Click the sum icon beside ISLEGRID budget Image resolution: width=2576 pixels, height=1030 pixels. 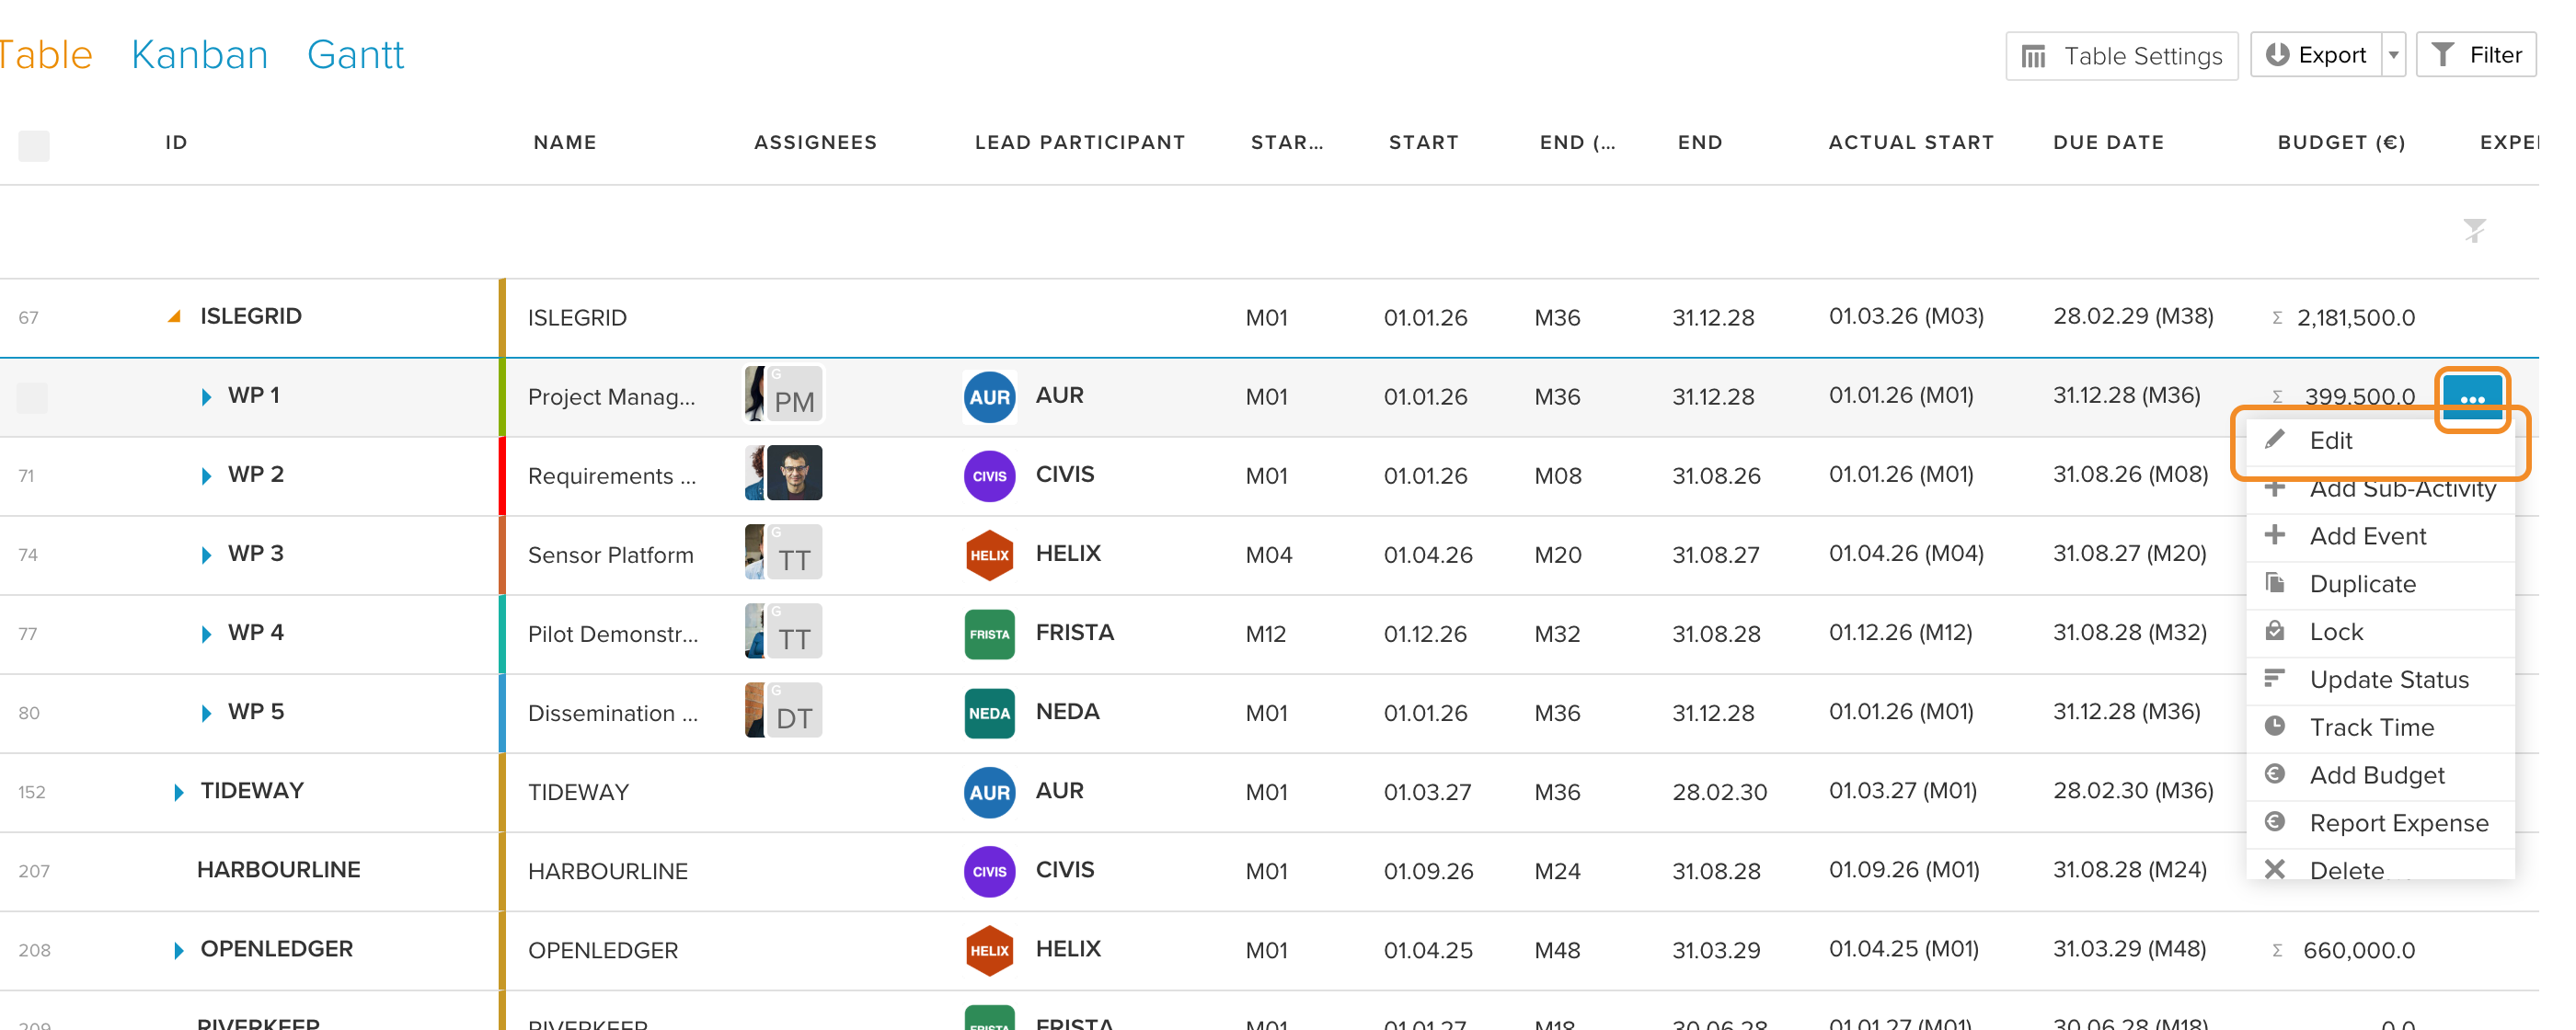tap(2277, 318)
